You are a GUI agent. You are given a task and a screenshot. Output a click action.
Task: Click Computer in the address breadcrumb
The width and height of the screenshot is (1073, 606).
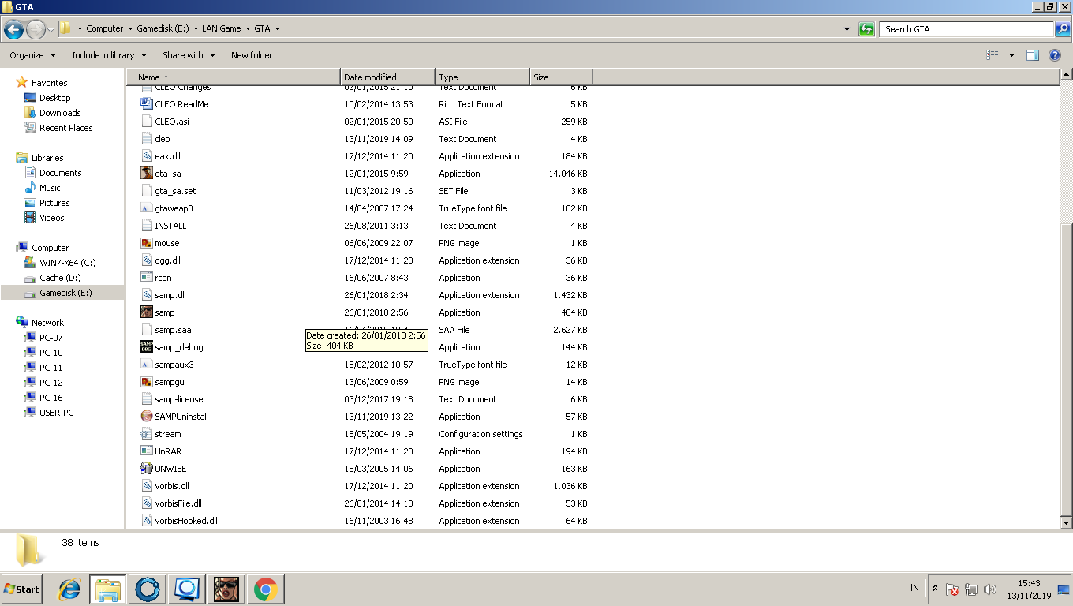click(104, 29)
